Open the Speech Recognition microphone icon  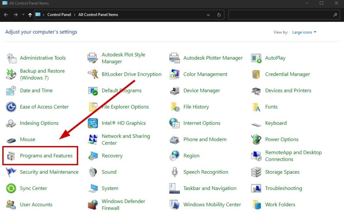tap(174, 172)
